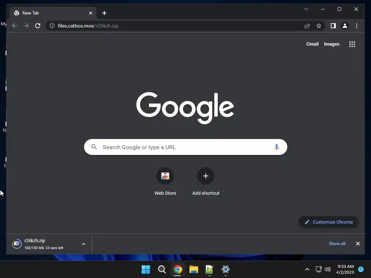
Task: Open the tab search chevron dropdown
Action: (306, 9)
